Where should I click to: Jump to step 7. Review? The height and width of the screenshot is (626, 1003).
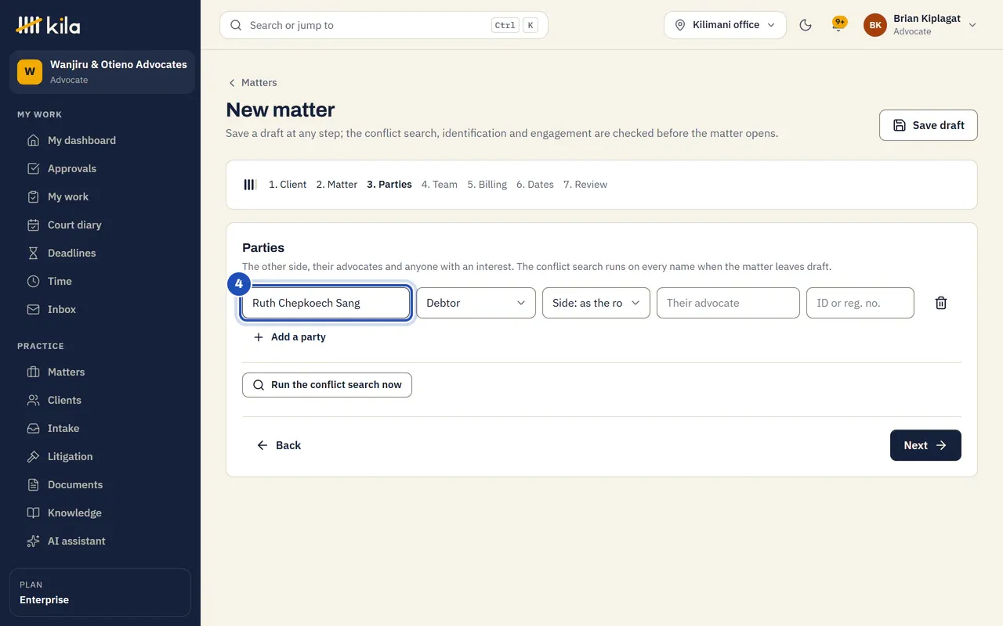coord(585,185)
